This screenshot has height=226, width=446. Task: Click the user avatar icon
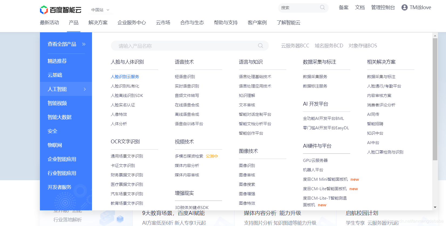(404, 8)
